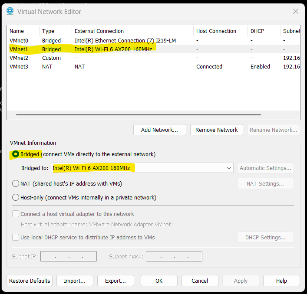This screenshot has width=307, height=294.
Task: Click the Subnet mask field
Action: click(x=174, y=256)
